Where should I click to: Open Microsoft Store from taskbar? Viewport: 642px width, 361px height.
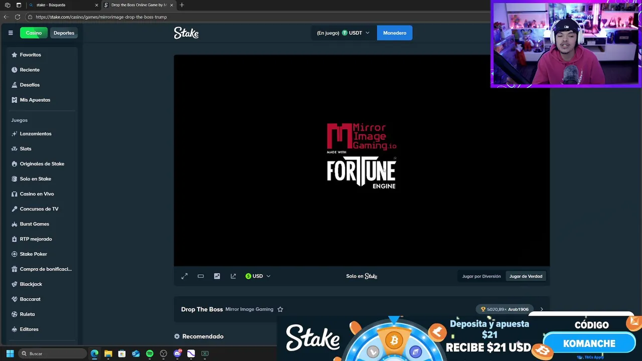[122, 353]
